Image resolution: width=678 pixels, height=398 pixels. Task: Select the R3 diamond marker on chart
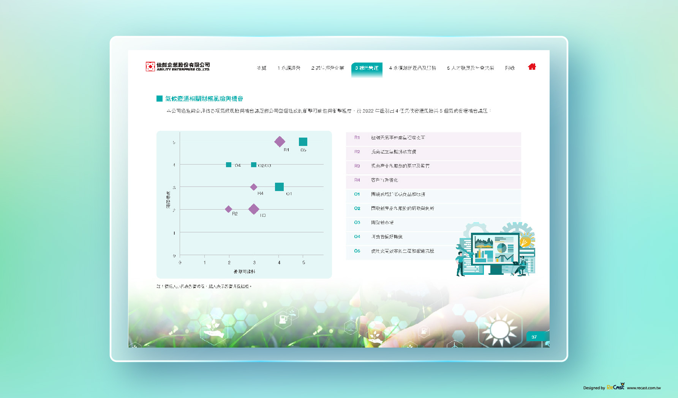254,209
